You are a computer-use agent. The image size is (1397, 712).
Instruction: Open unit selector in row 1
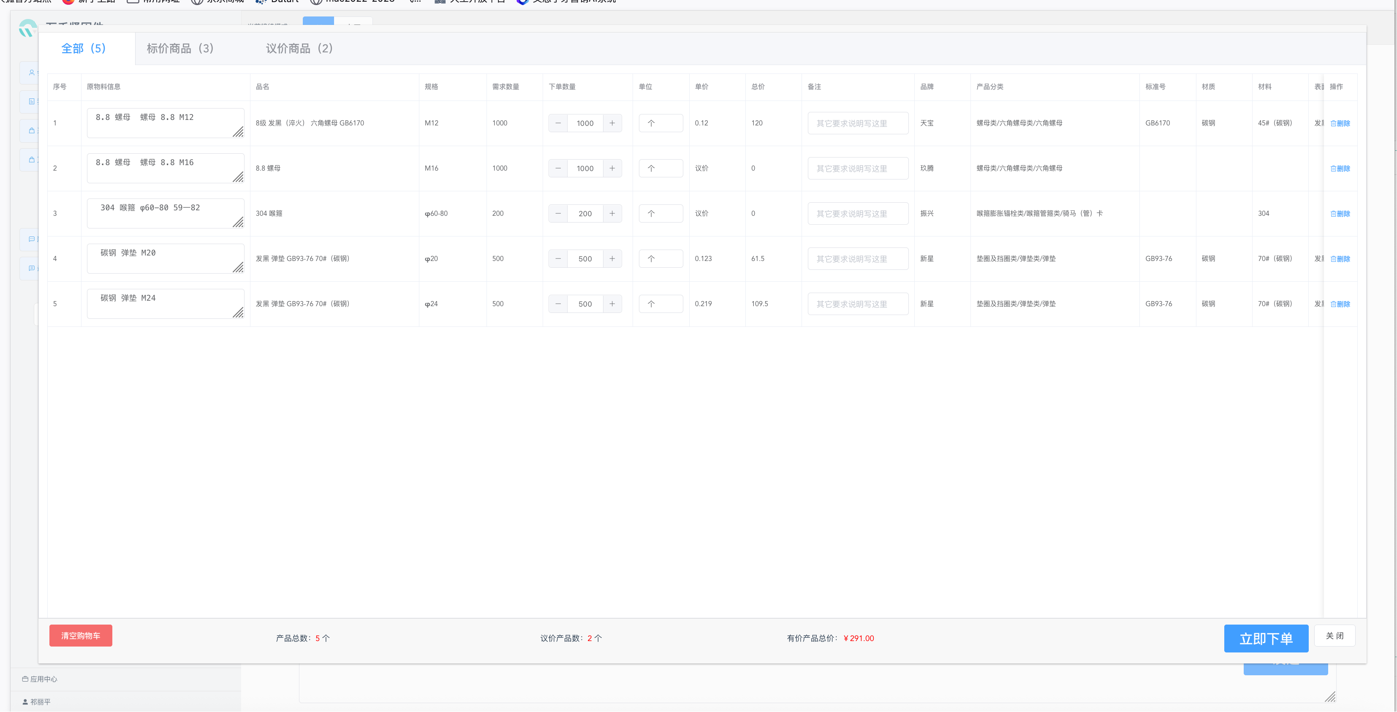[x=660, y=123]
